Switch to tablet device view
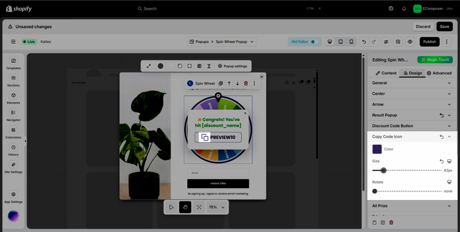Viewport: 460px width, 232px height. click(341, 42)
